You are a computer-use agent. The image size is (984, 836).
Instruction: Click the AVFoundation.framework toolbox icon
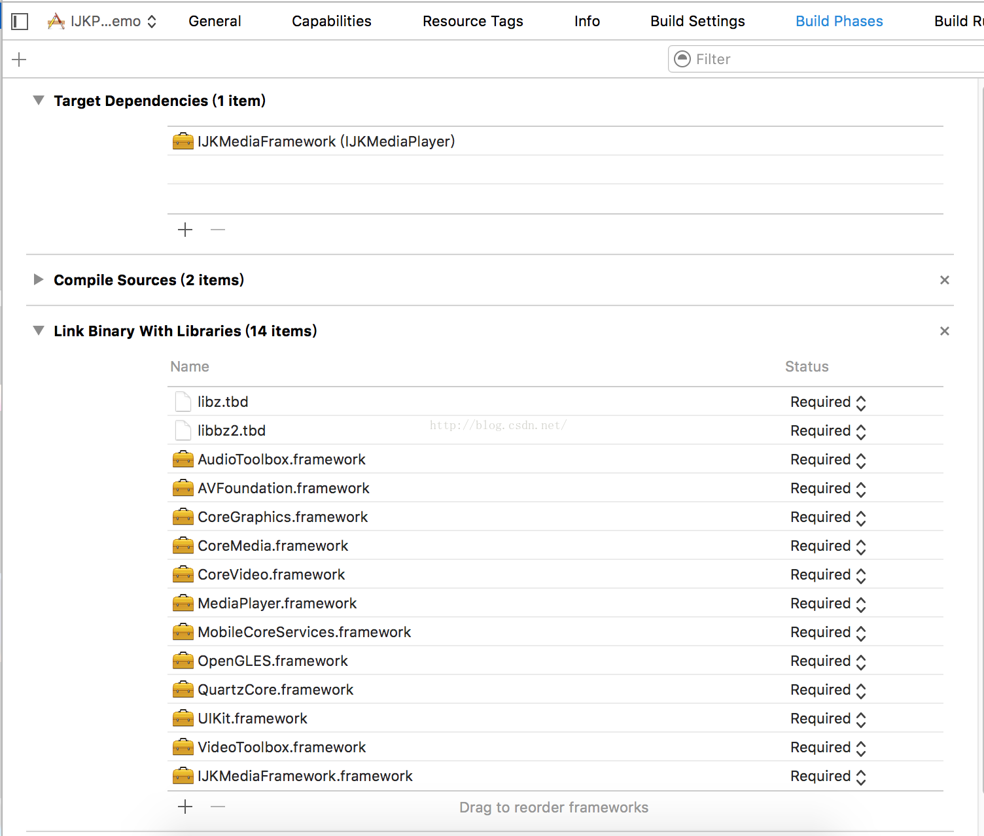pyautogui.click(x=183, y=488)
